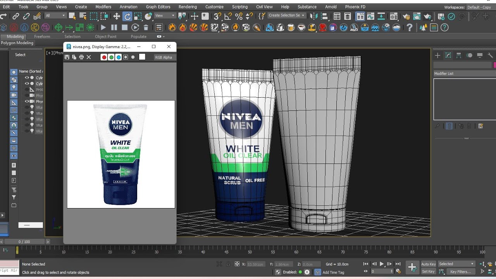This screenshot has height=279, width=496.
Task: Open the Selected key filter dropdown
Action: (456, 264)
